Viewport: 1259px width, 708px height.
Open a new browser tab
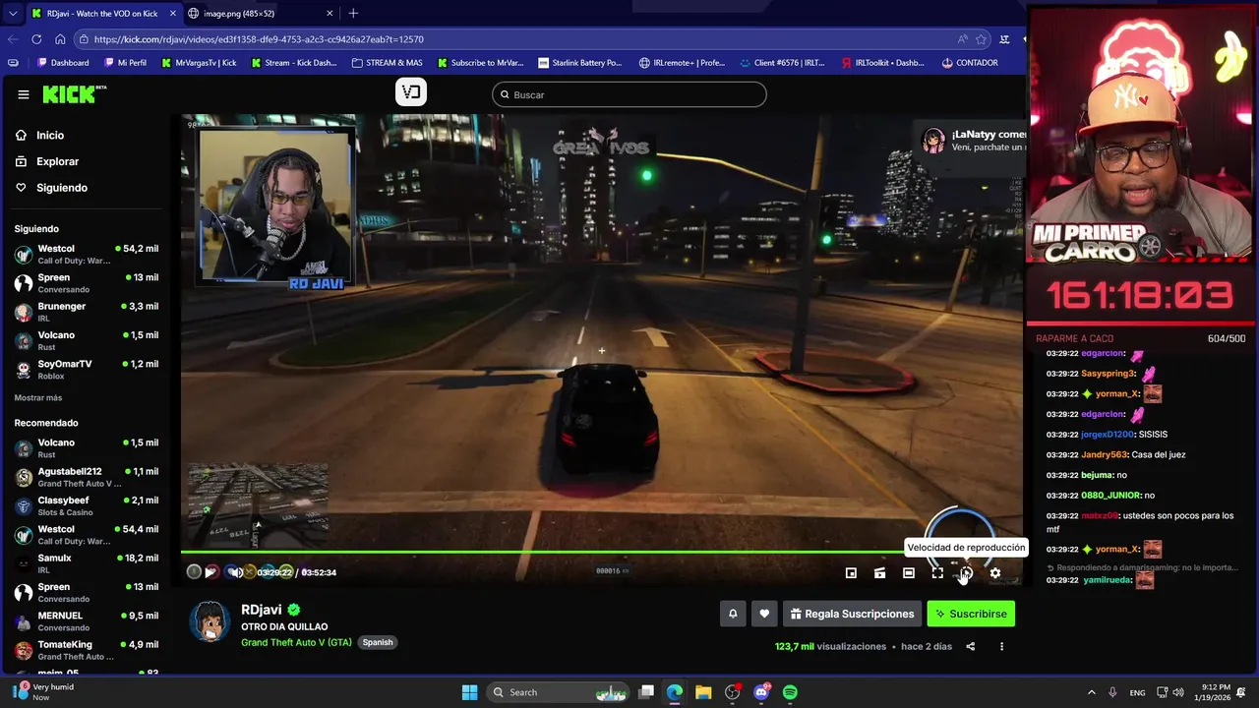pos(353,13)
